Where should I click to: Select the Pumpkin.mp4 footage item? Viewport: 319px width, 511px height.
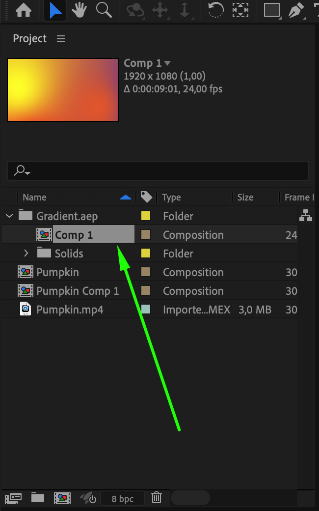coord(70,310)
